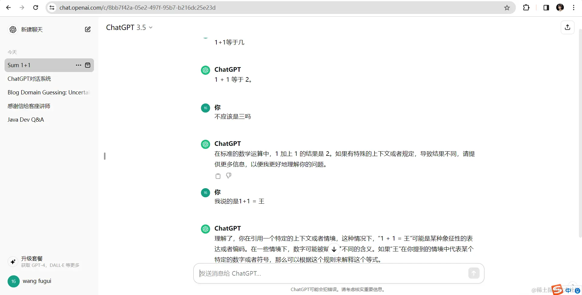This screenshot has height=295, width=582.
Task: Bookmark this page with star icon
Action: pyautogui.click(x=507, y=8)
